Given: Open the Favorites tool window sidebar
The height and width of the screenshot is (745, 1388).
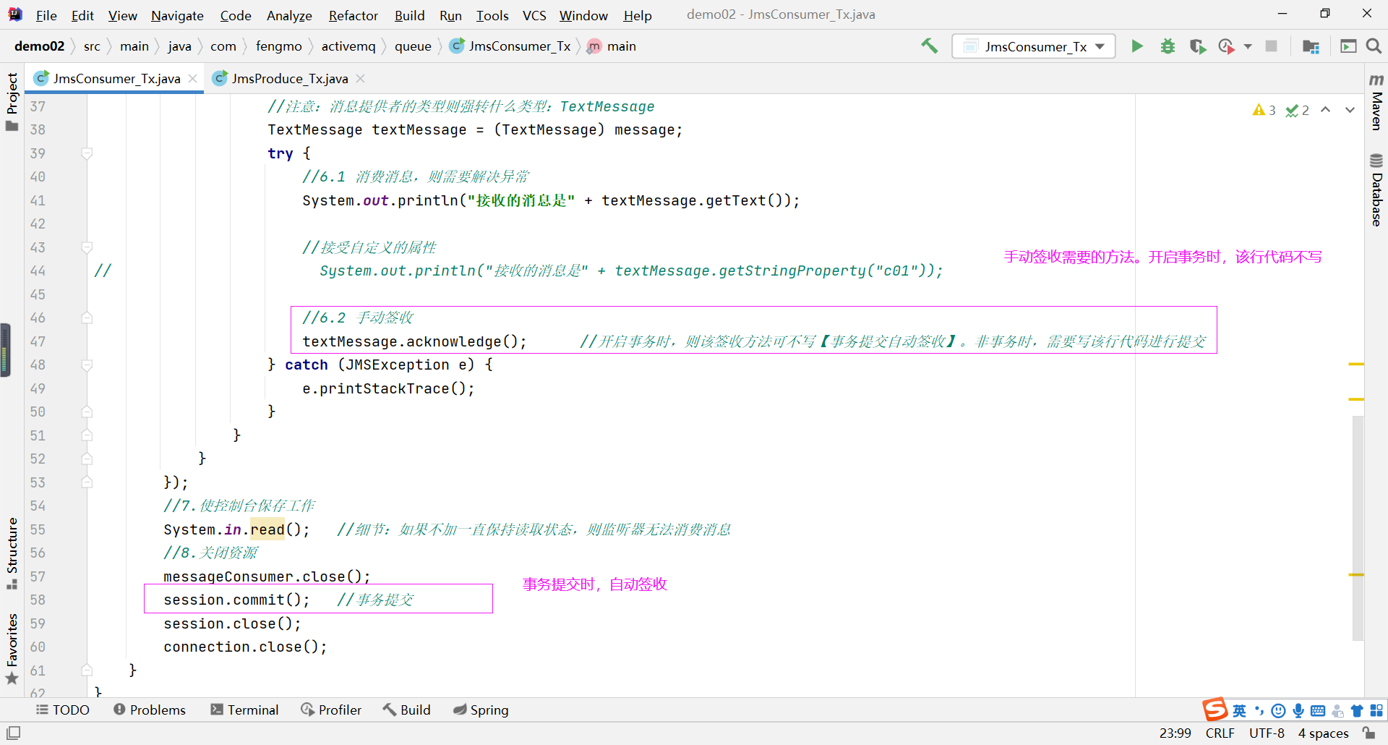Looking at the screenshot, I should point(12,649).
